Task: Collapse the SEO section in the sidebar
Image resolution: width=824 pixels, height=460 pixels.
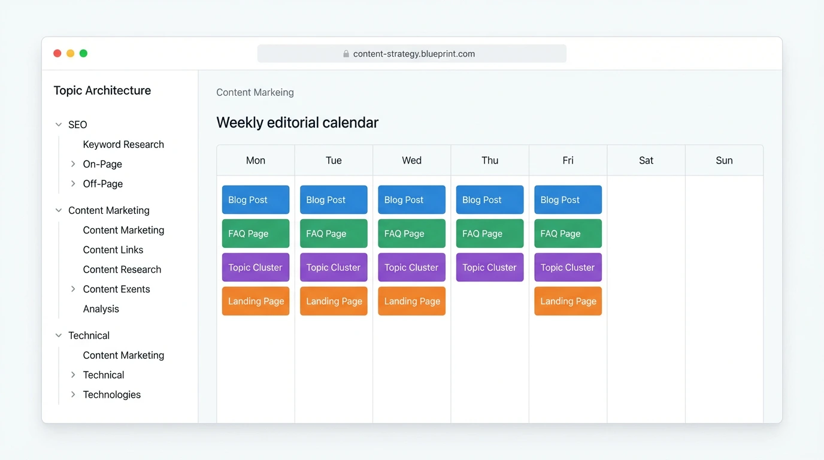Action: click(x=58, y=125)
